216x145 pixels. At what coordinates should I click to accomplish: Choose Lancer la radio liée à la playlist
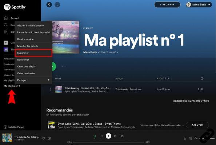pos(33,32)
